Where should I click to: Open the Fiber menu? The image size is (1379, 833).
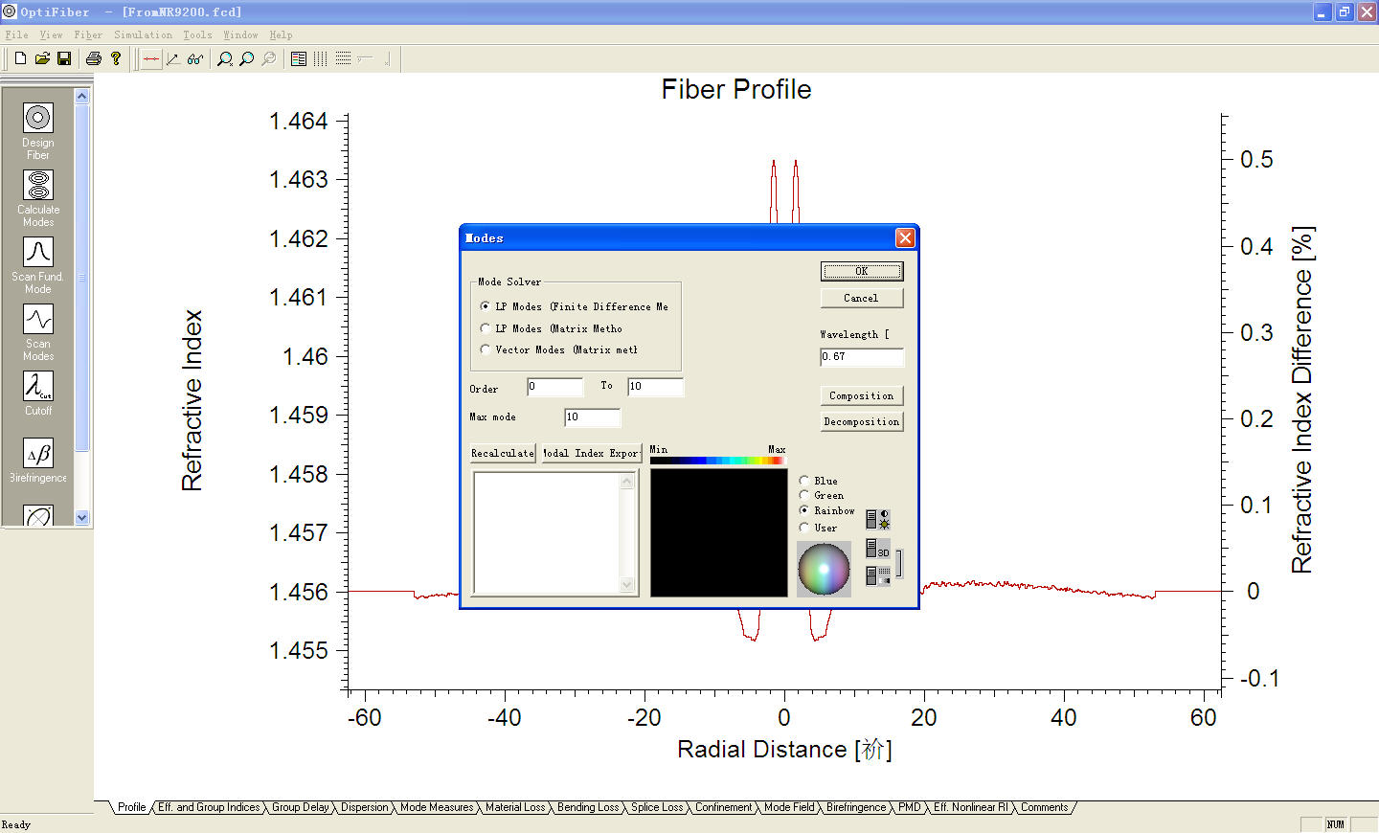[88, 34]
